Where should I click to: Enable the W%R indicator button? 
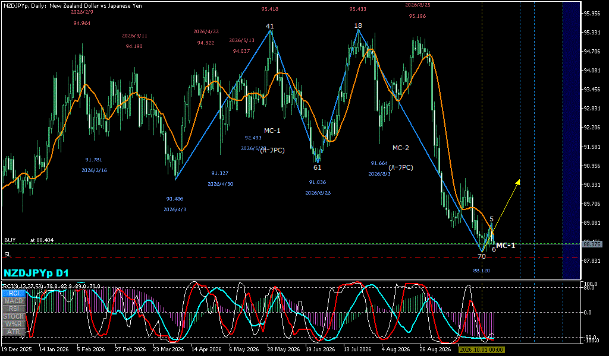click(14, 324)
